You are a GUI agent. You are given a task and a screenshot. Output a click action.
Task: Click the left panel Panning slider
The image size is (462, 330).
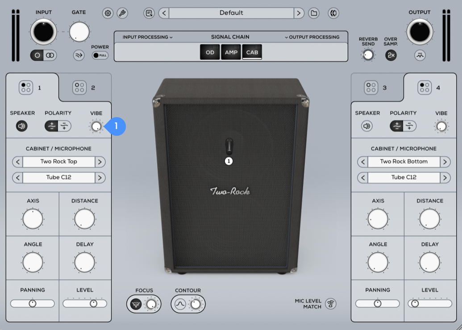point(33,304)
